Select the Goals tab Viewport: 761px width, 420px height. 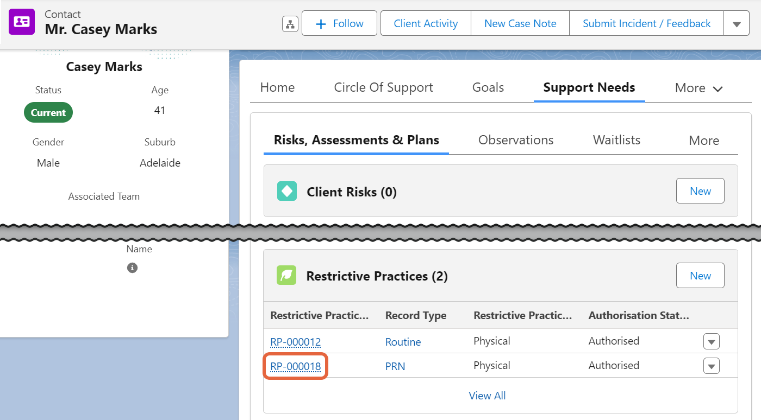tap(488, 87)
